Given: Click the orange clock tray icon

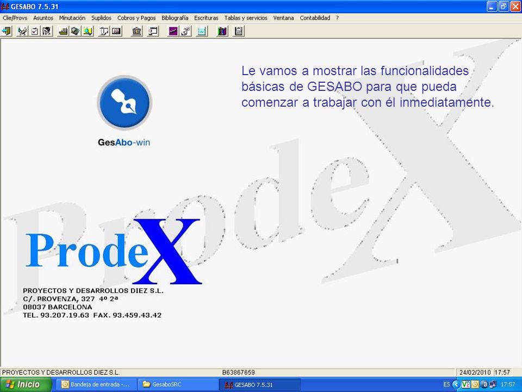Looking at the screenshot, I should (474, 384).
